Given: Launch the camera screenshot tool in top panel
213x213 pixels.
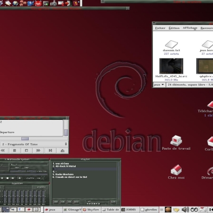Looking at the screenshot, I should pyautogui.click(x=53, y=3).
